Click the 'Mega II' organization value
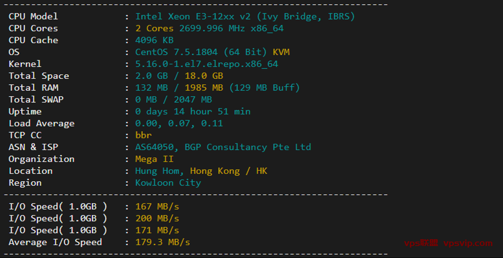The width and height of the screenshot is (503, 258). pos(154,159)
